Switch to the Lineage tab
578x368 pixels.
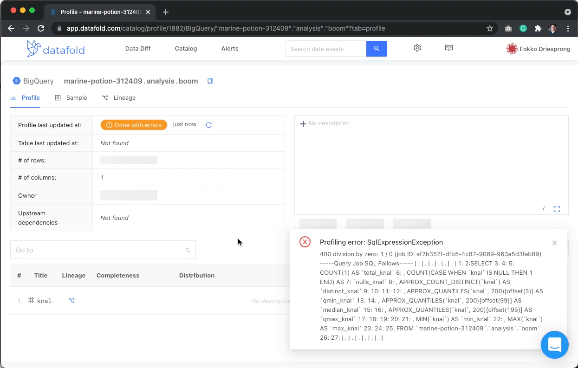coord(119,97)
